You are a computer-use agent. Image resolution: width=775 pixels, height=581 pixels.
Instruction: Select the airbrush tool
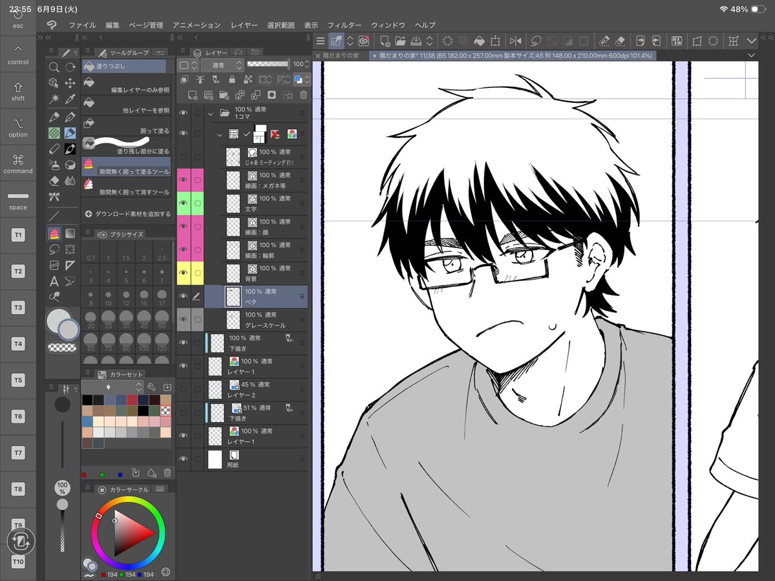coord(54,165)
